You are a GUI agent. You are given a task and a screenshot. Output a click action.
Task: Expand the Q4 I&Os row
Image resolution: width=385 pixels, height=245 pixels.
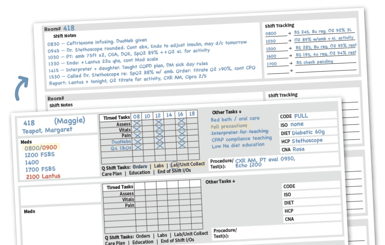[x=121, y=147]
